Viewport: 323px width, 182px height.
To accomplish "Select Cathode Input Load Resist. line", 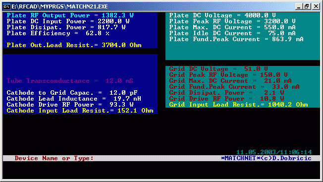I will pyautogui.click(x=80, y=111).
